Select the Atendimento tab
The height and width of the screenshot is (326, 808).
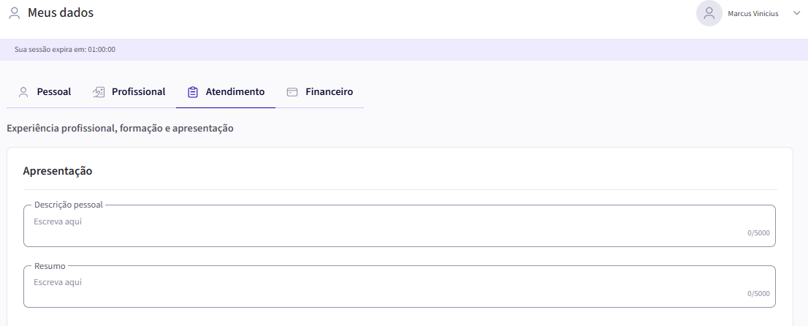tap(235, 92)
